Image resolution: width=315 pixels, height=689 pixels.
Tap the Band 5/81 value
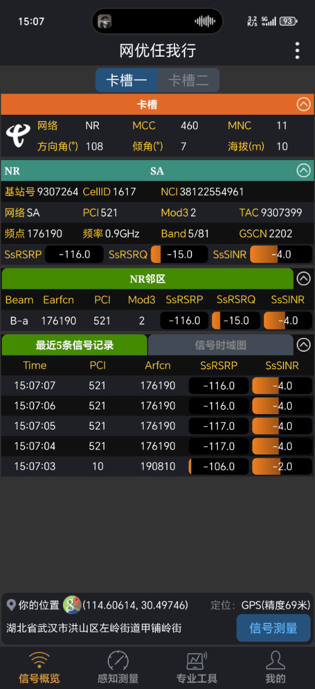click(198, 233)
